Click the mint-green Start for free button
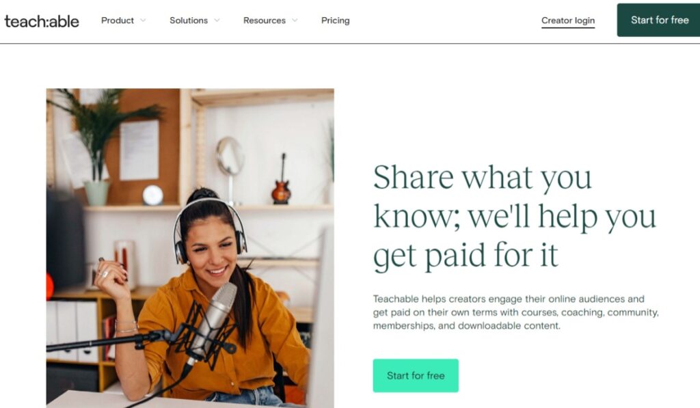This screenshot has width=700, height=408. 416,375
